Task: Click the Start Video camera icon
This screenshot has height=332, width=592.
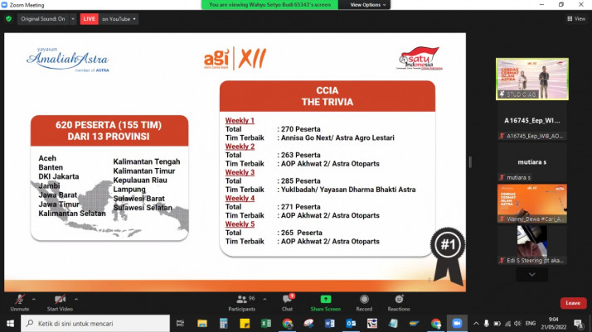Action: point(60,300)
